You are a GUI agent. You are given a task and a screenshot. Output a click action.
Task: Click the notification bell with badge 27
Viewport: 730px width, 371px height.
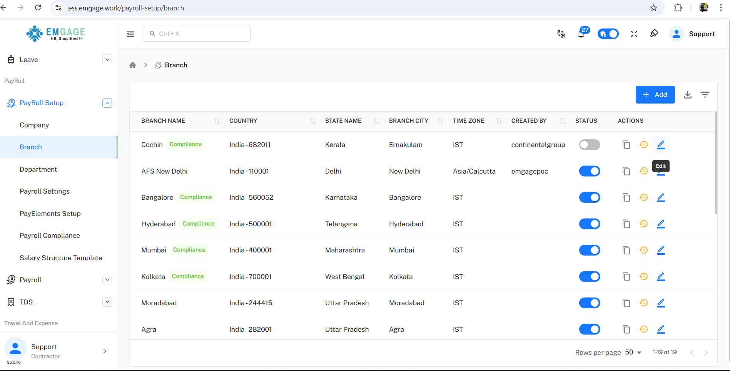581,34
